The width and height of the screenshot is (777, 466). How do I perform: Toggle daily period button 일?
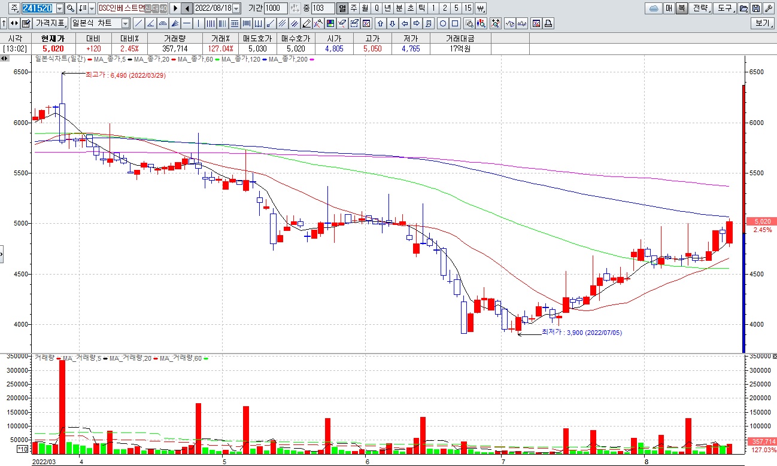[x=342, y=8]
